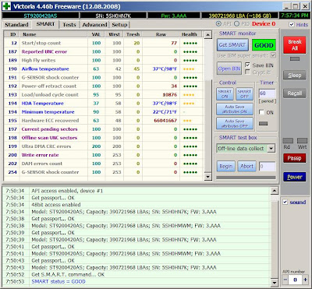Click the serial number SN field

click(113, 16)
